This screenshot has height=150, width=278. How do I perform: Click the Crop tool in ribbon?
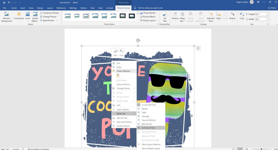point(242,17)
